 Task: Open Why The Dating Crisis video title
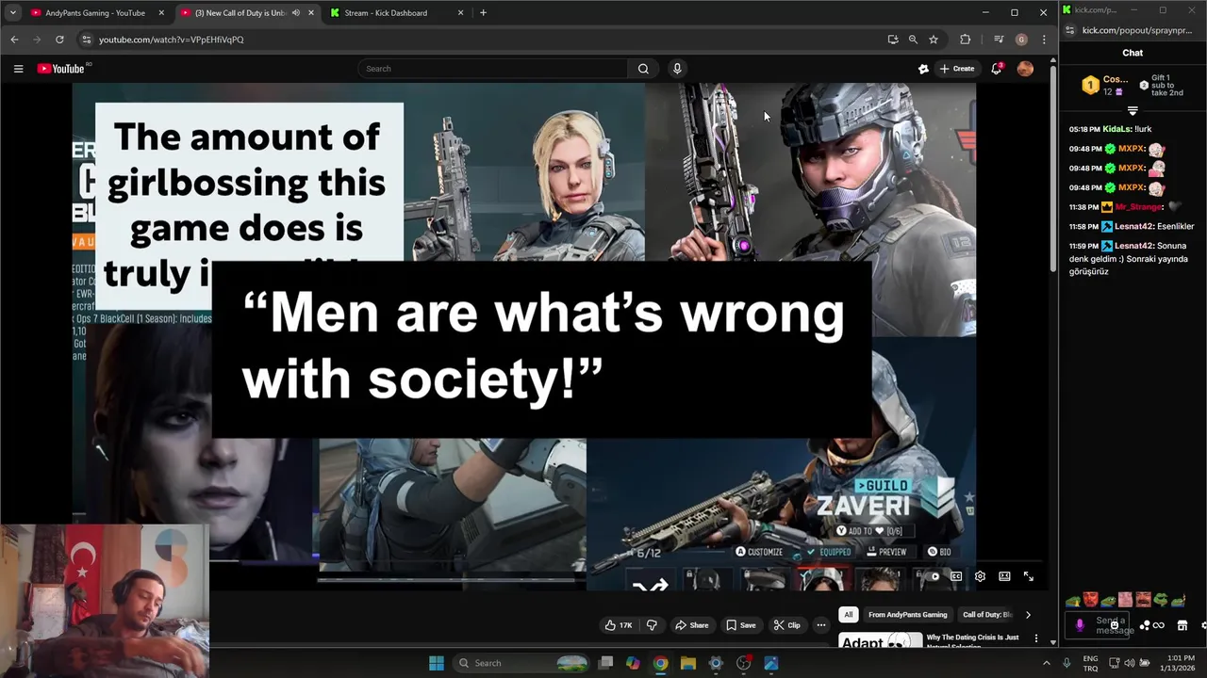972,641
